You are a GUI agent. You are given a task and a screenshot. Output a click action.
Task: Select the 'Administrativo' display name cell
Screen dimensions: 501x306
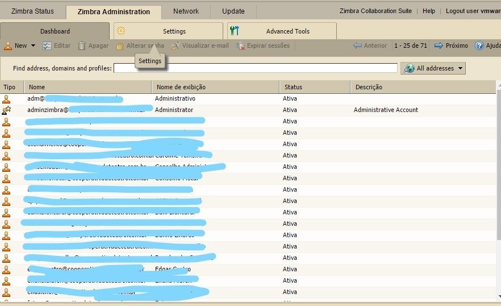click(175, 98)
